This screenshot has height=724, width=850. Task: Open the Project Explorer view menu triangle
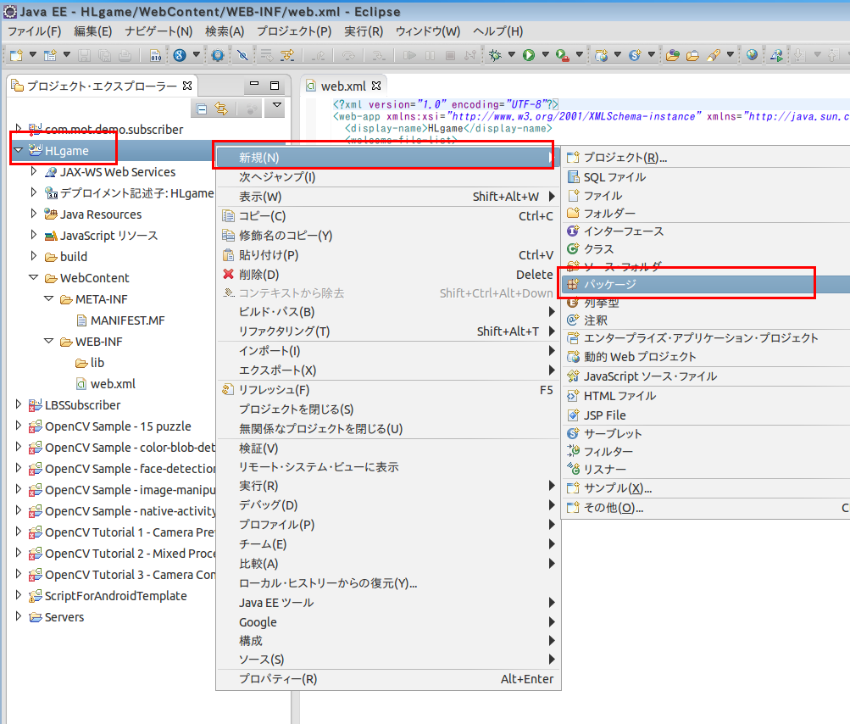277,105
